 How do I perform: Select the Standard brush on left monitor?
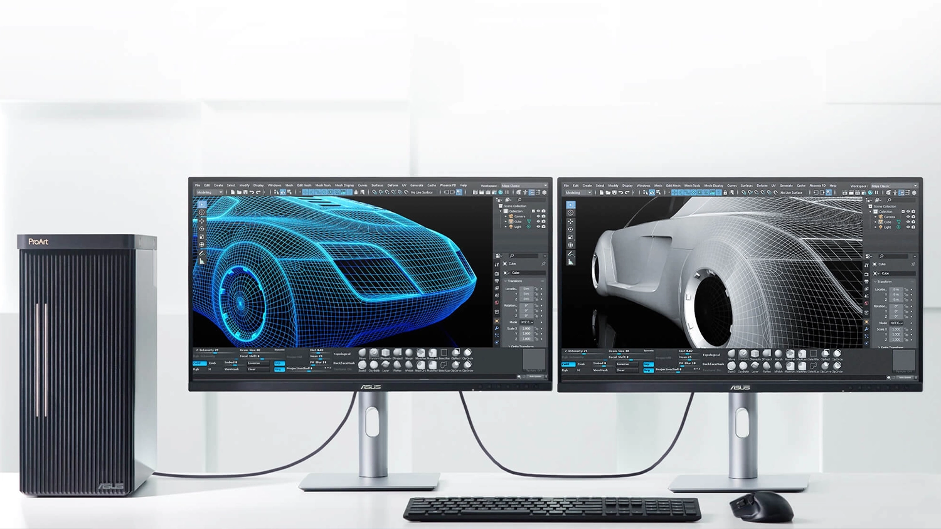click(x=375, y=353)
